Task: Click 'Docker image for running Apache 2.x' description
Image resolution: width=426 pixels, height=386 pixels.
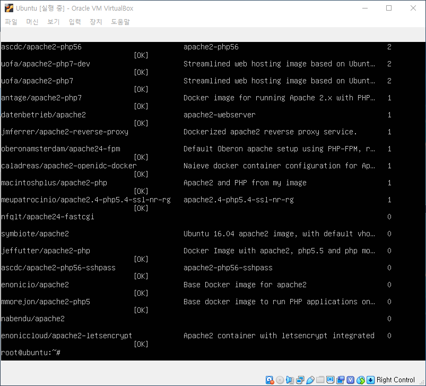Action: coord(279,98)
